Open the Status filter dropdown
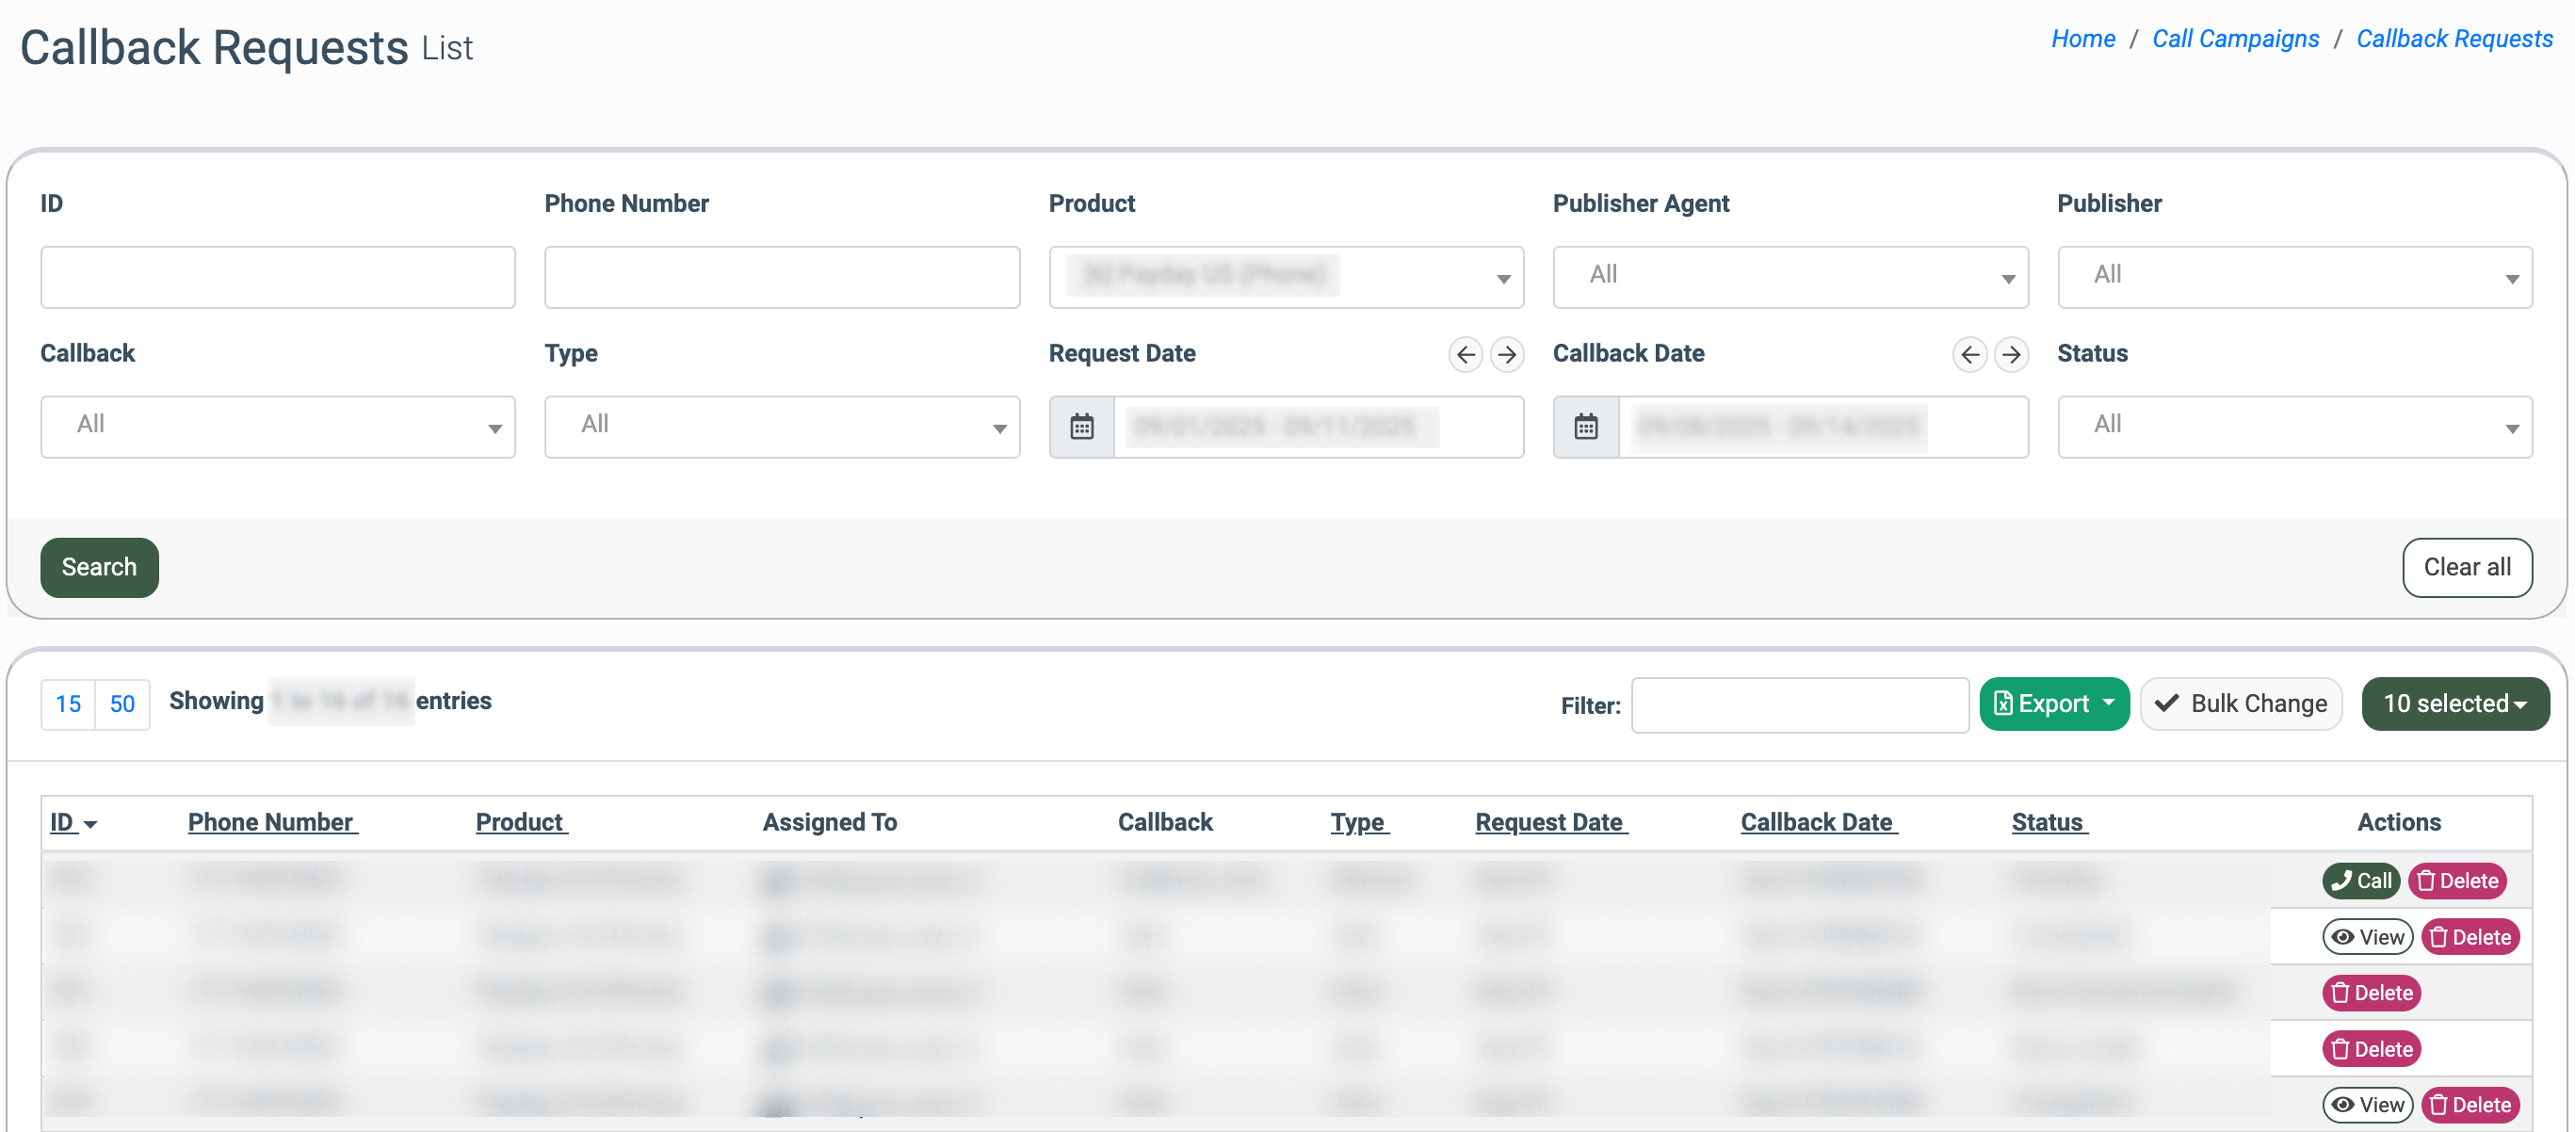Screen dimensions: 2575x1132 (2293, 427)
